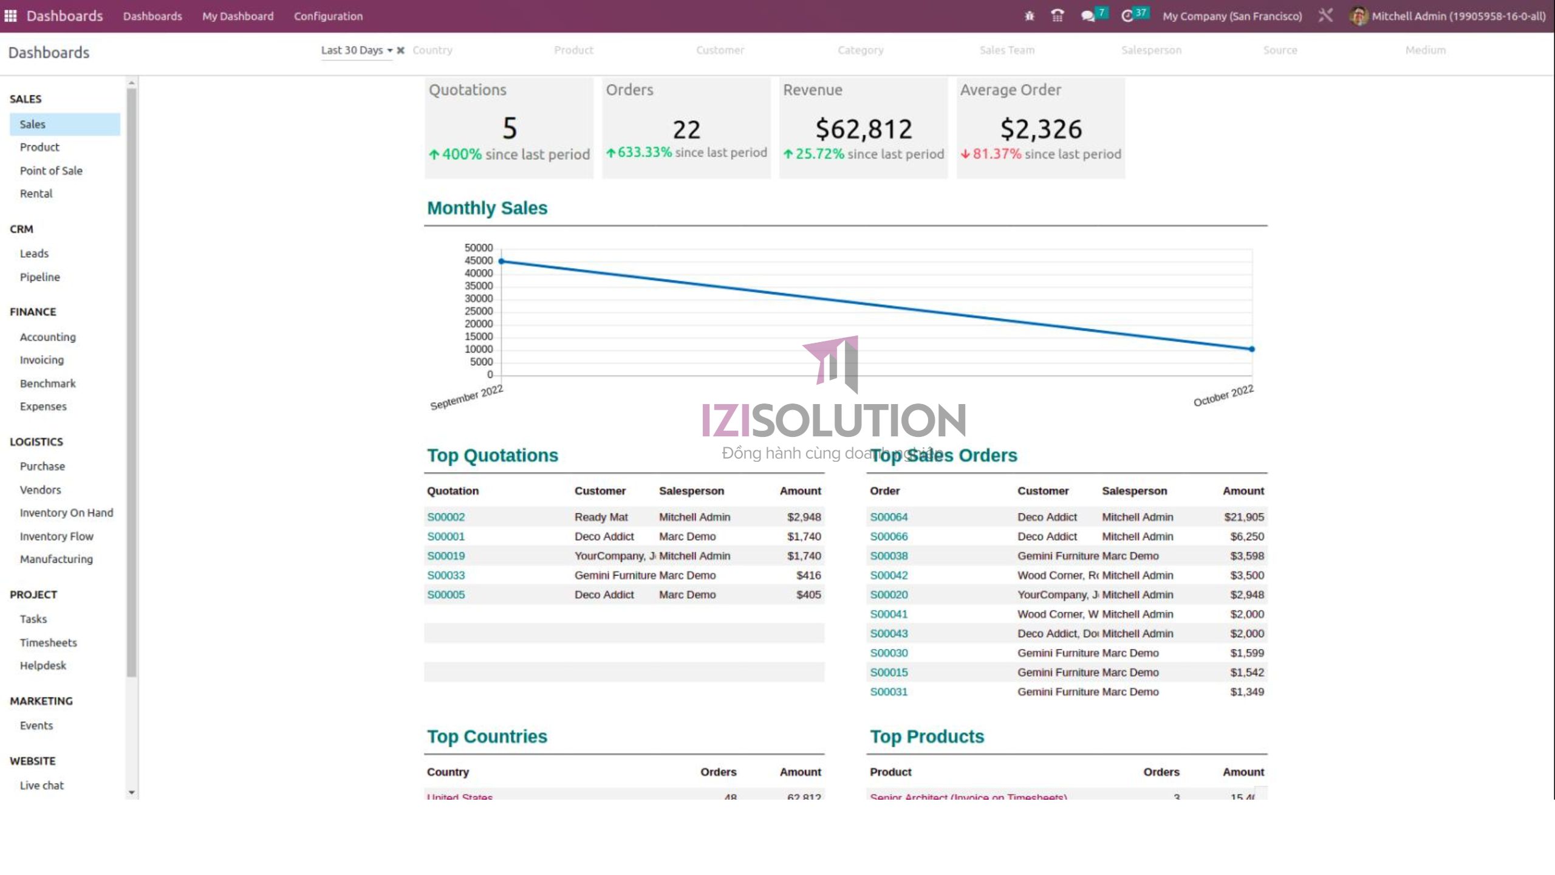Click the wrench tools icon
The height and width of the screenshot is (875, 1555).
point(1325,15)
